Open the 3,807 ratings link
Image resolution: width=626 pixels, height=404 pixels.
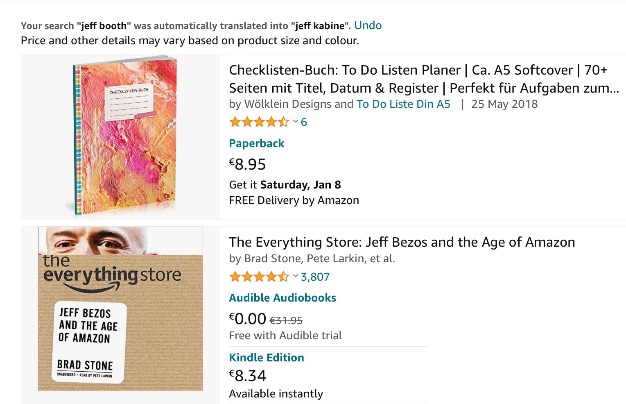(315, 277)
